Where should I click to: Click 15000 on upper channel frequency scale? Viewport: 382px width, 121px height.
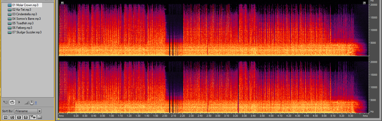pos(374,17)
